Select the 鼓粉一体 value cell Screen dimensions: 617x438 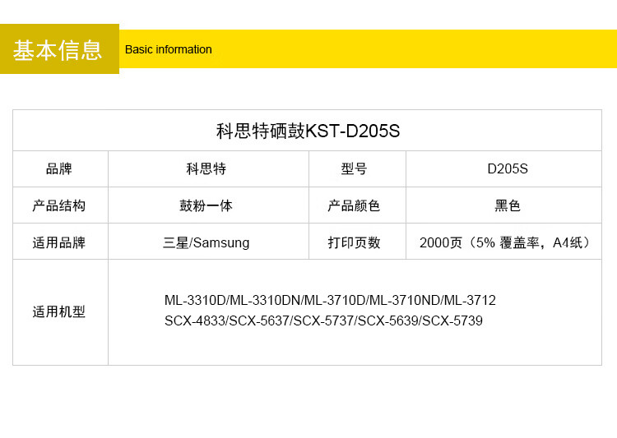(206, 205)
